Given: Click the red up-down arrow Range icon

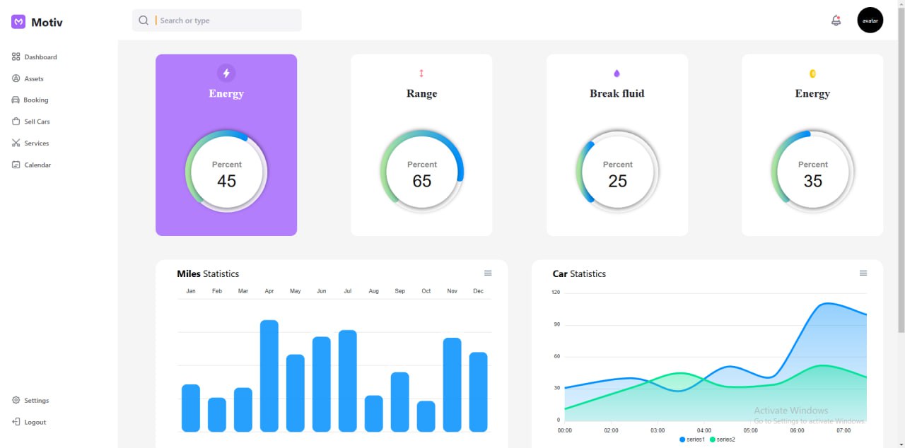Looking at the screenshot, I should coord(421,73).
